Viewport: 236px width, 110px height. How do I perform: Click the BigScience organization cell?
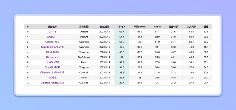pyautogui.click(x=84, y=57)
